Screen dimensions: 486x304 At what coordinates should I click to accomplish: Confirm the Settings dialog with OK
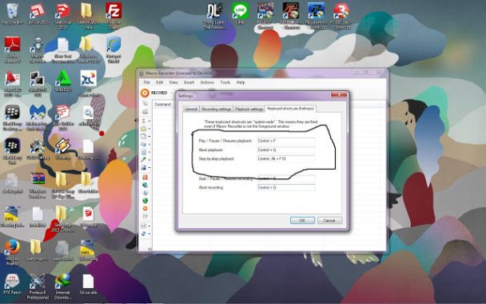click(x=302, y=220)
